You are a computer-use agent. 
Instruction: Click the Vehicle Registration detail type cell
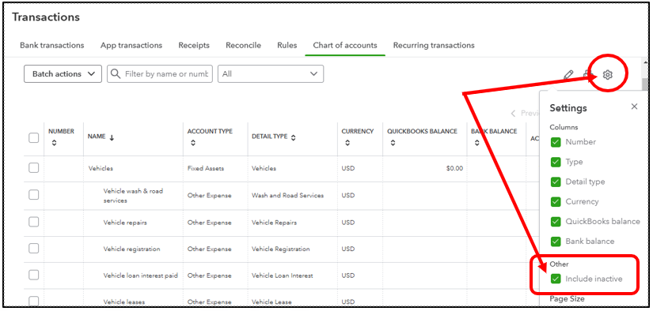coord(281,249)
